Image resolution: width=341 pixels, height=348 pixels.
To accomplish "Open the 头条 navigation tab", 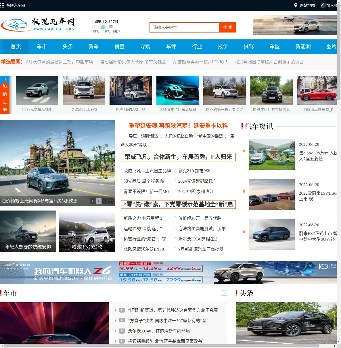I will [68, 47].
